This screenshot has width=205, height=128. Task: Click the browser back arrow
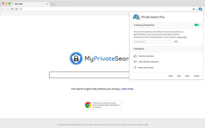[3, 9]
